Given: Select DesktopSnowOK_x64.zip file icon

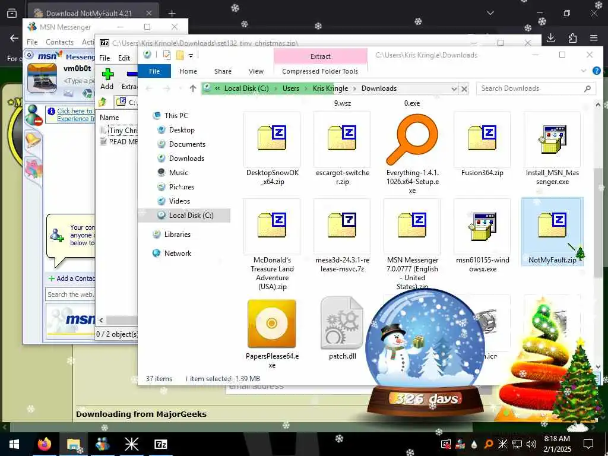Looking at the screenshot, I should click(272, 139).
